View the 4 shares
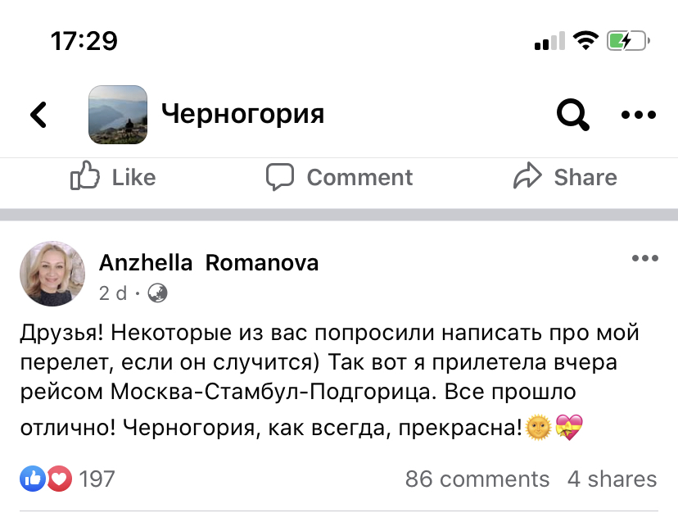 pyautogui.click(x=612, y=479)
